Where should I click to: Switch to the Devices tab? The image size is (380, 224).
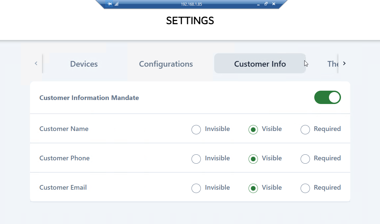click(x=84, y=64)
